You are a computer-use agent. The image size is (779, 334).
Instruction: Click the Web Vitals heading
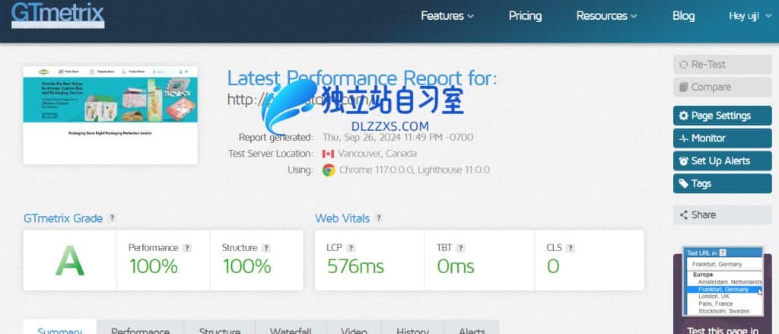tap(342, 218)
